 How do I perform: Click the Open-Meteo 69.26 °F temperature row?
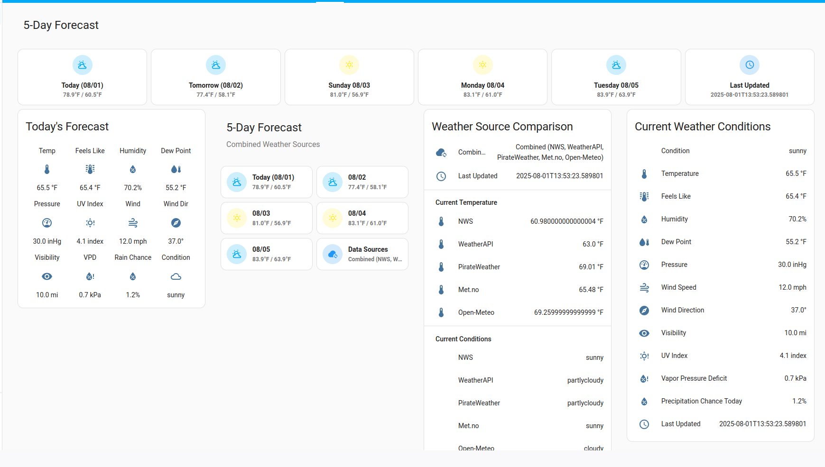click(518, 312)
